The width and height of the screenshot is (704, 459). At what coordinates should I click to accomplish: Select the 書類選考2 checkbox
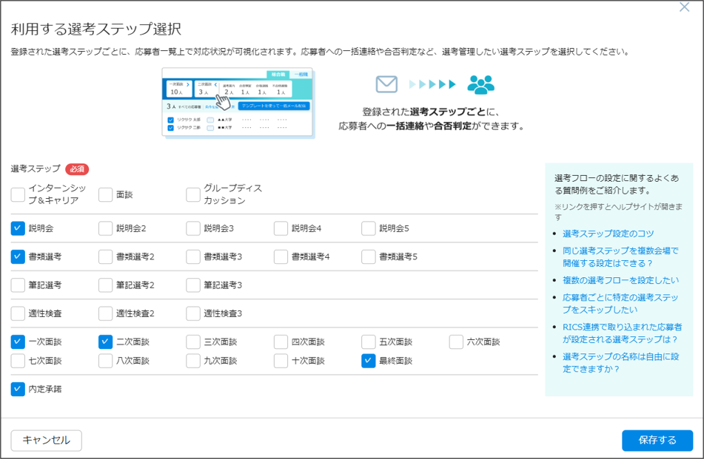(x=106, y=256)
